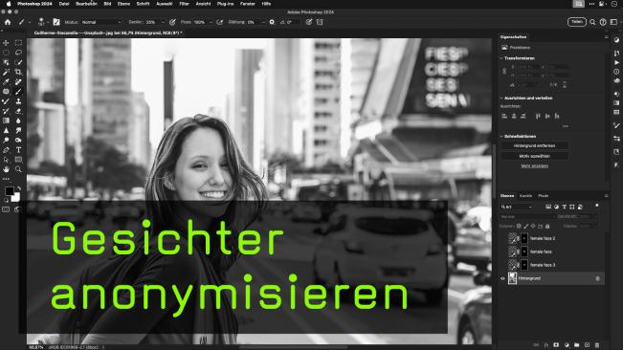Image resolution: width=623 pixels, height=350 pixels.
Task: Open the layer filter type dropdown
Action: click(x=516, y=207)
